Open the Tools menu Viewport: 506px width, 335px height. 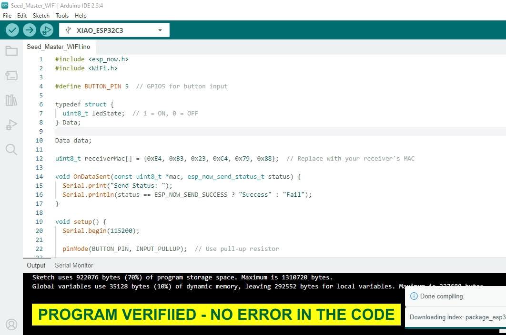62,16
